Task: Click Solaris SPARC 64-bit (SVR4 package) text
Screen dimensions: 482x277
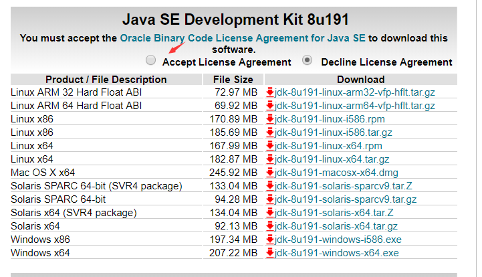Action: pyautogui.click(x=96, y=186)
